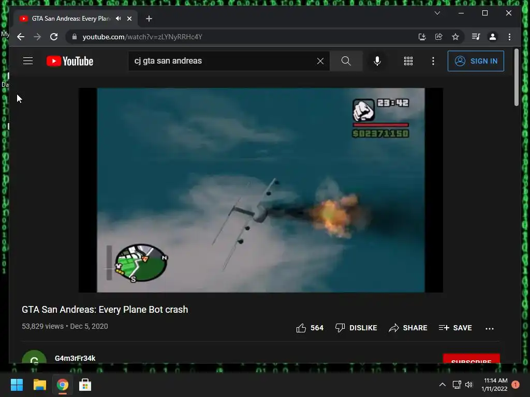Click the video player to pause
The height and width of the screenshot is (397, 530).
[x=261, y=190]
